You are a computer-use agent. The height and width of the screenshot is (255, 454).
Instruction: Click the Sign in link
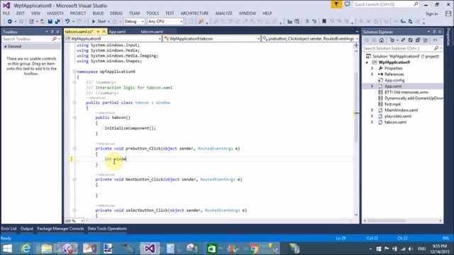tap(431, 14)
